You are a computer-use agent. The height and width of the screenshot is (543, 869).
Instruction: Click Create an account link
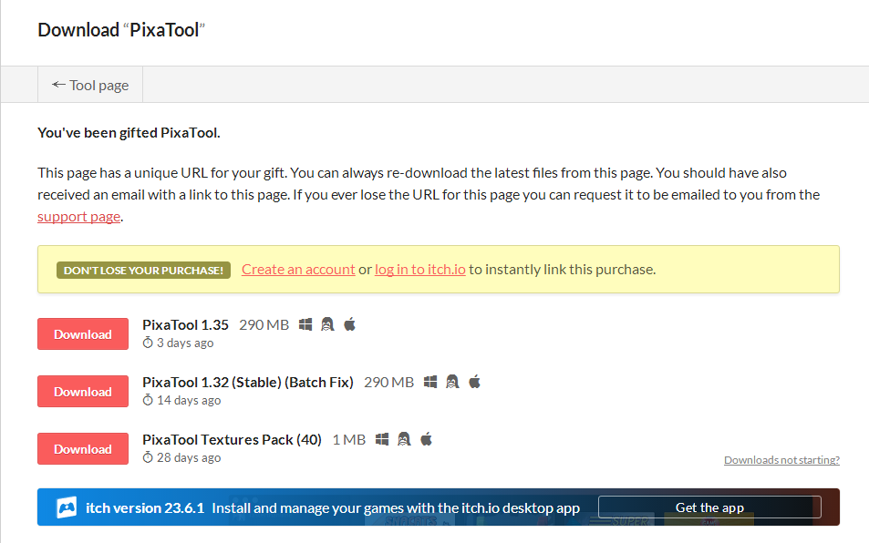(x=298, y=270)
